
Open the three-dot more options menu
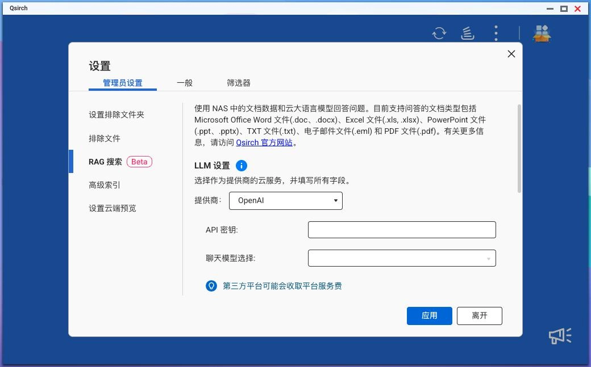point(496,33)
